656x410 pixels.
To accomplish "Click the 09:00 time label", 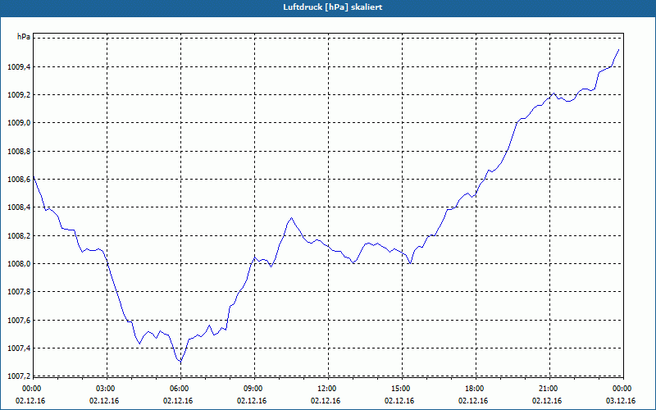I will 253,389.
